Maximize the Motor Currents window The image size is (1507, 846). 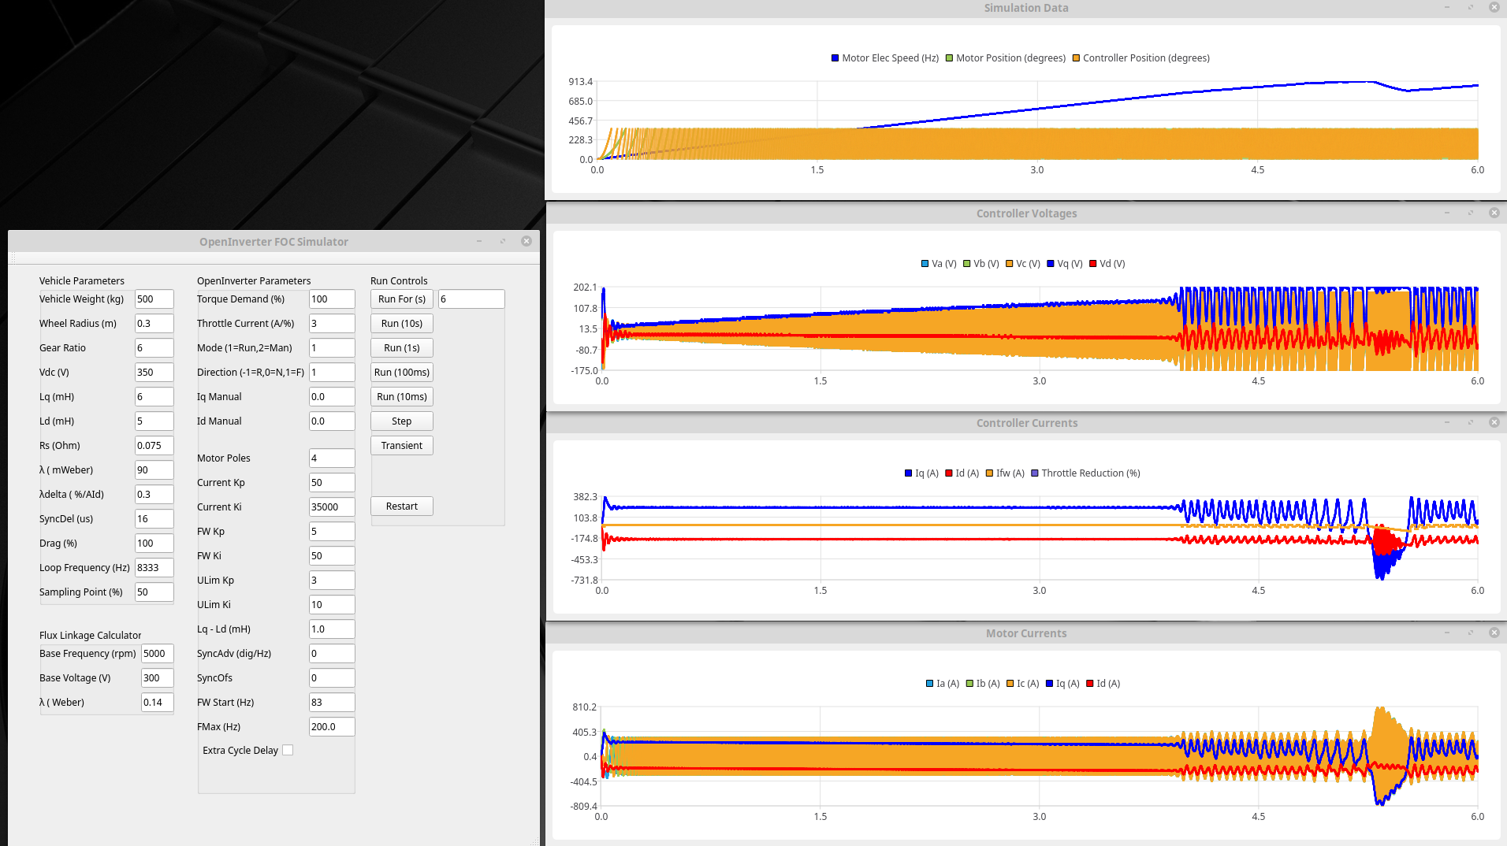pos(1470,633)
